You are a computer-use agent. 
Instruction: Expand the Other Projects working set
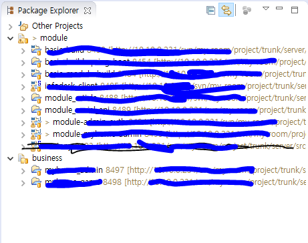click(x=10, y=27)
